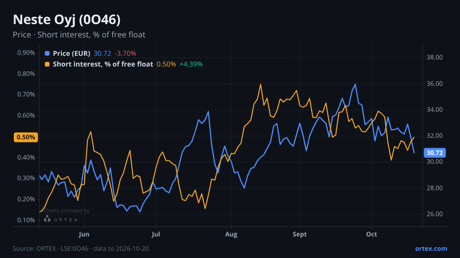Click the 36.00 right axis label
The height and width of the screenshot is (258, 460).
click(435, 84)
